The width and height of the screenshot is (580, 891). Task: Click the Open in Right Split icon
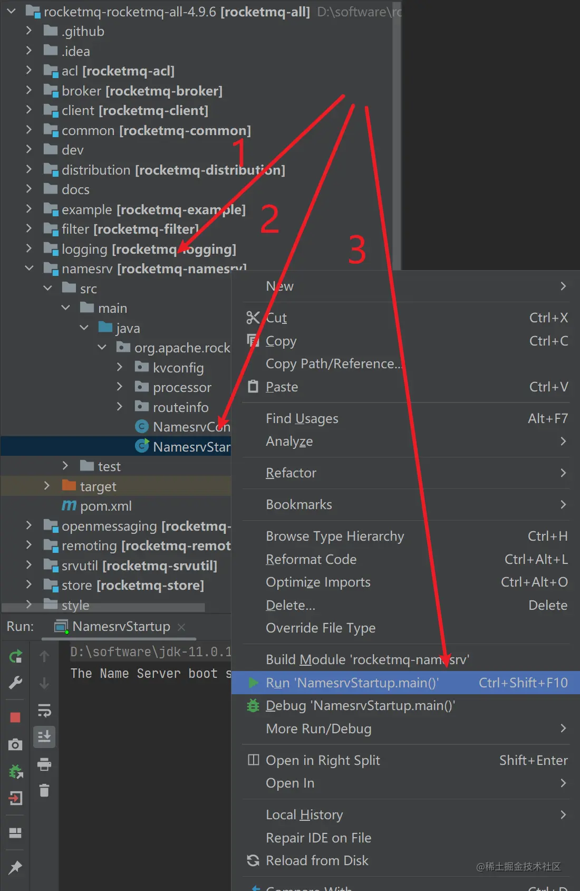pyautogui.click(x=253, y=760)
